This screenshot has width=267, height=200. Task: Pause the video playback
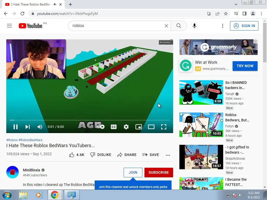15,127
